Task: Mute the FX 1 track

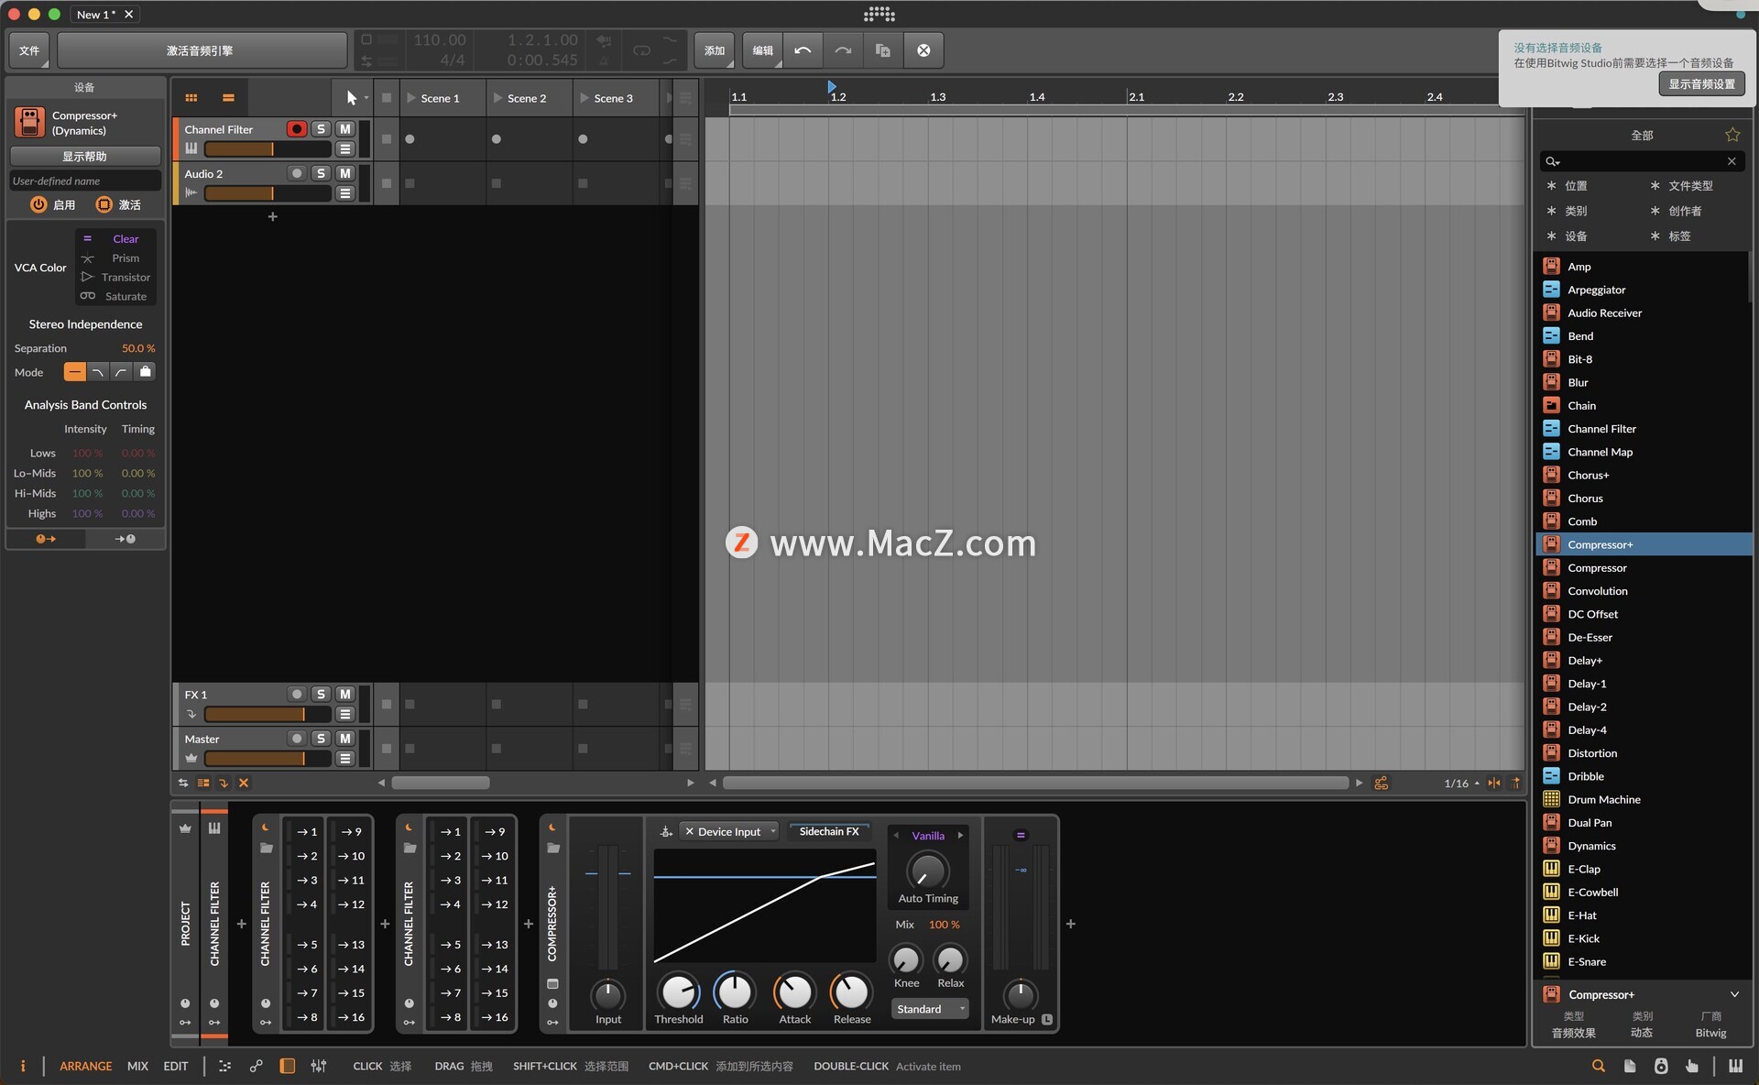Action: (x=345, y=695)
